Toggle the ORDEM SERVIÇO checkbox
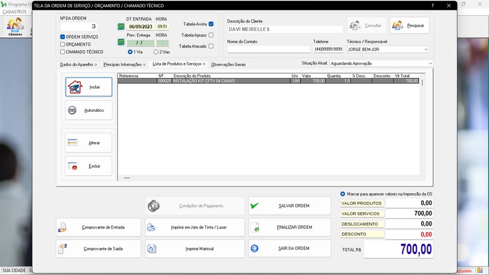The height and width of the screenshot is (275, 489). tap(62, 37)
